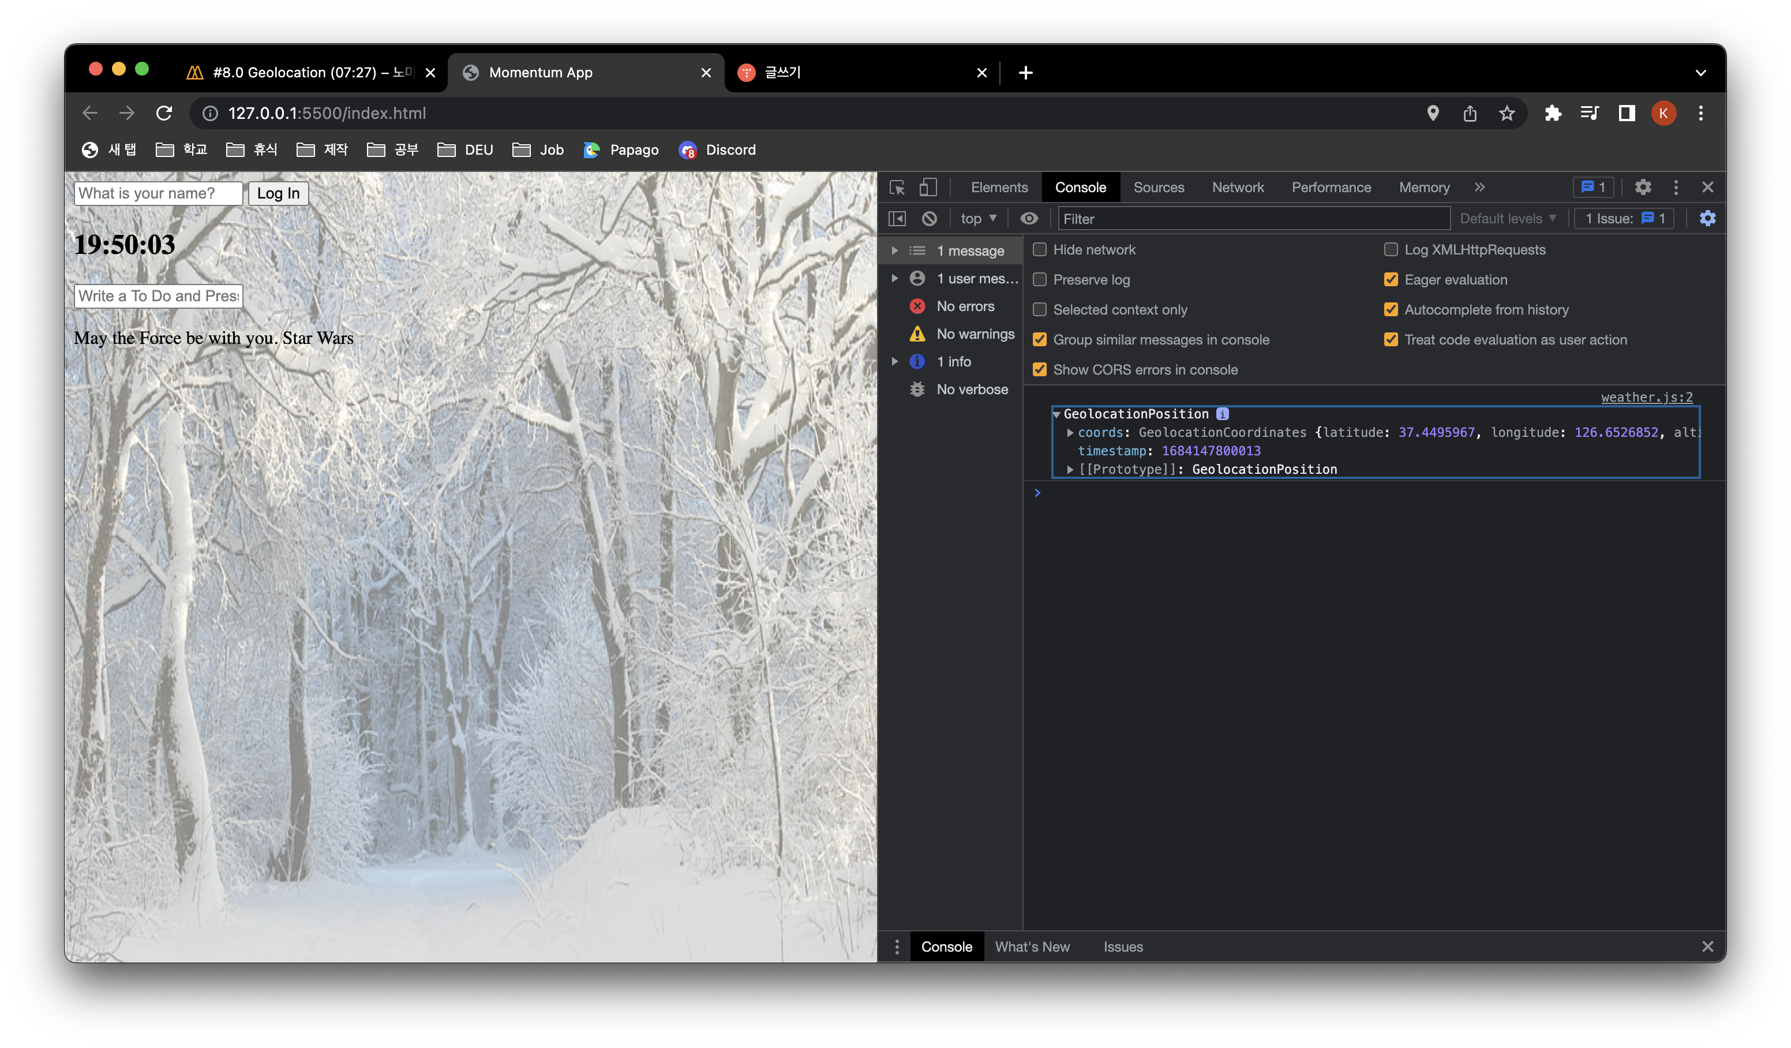Screen dimensions: 1791x1048
Task: Switch to the Network tab
Action: pyautogui.click(x=1237, y=188)
